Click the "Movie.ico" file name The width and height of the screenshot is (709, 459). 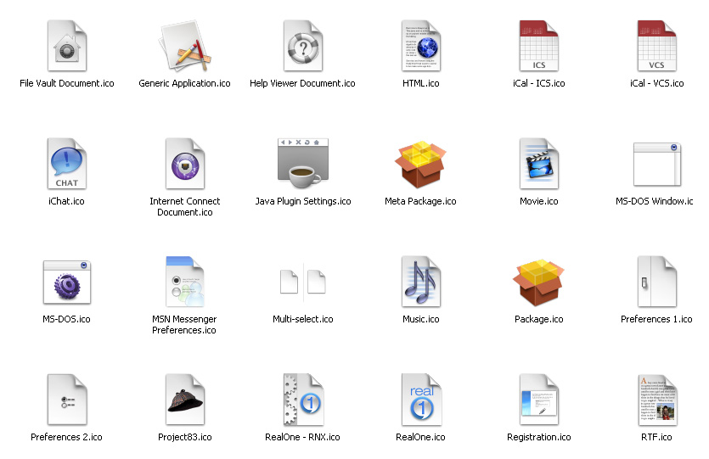point(539,201)
